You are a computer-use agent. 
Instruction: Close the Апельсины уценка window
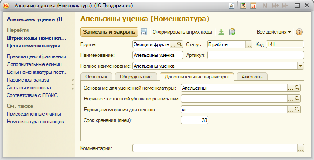coord(307,6)
